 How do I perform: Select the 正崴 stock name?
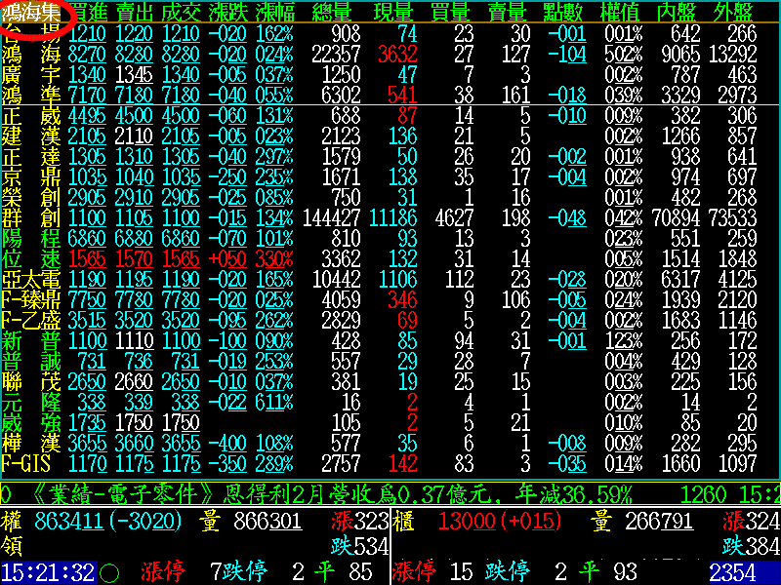tap(31, 115)
